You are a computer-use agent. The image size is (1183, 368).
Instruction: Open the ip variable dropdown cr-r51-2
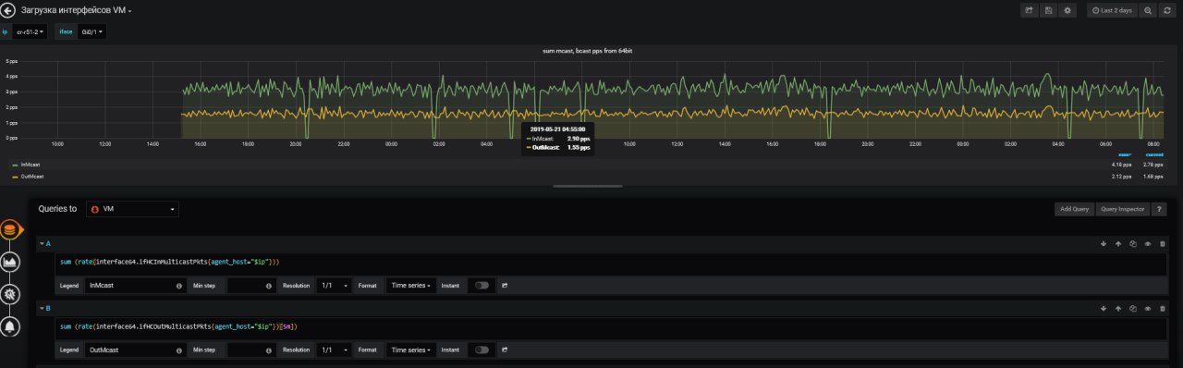[x=30, y=31]
